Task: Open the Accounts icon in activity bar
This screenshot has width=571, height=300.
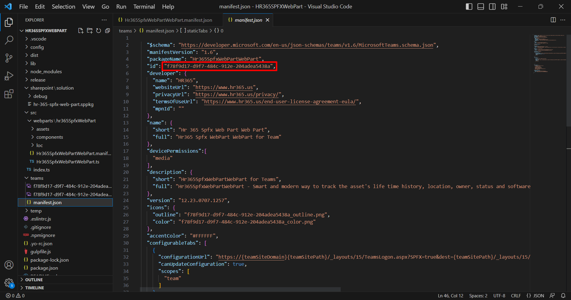Action: click(x=9, y=265)
